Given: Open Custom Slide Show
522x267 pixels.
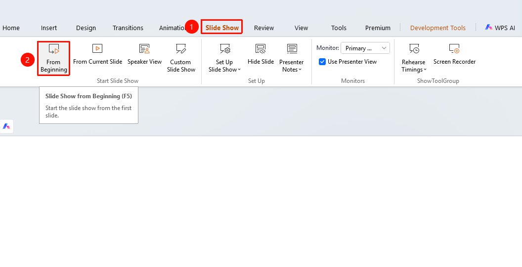Looking at the screenshot, I should 181,58.
